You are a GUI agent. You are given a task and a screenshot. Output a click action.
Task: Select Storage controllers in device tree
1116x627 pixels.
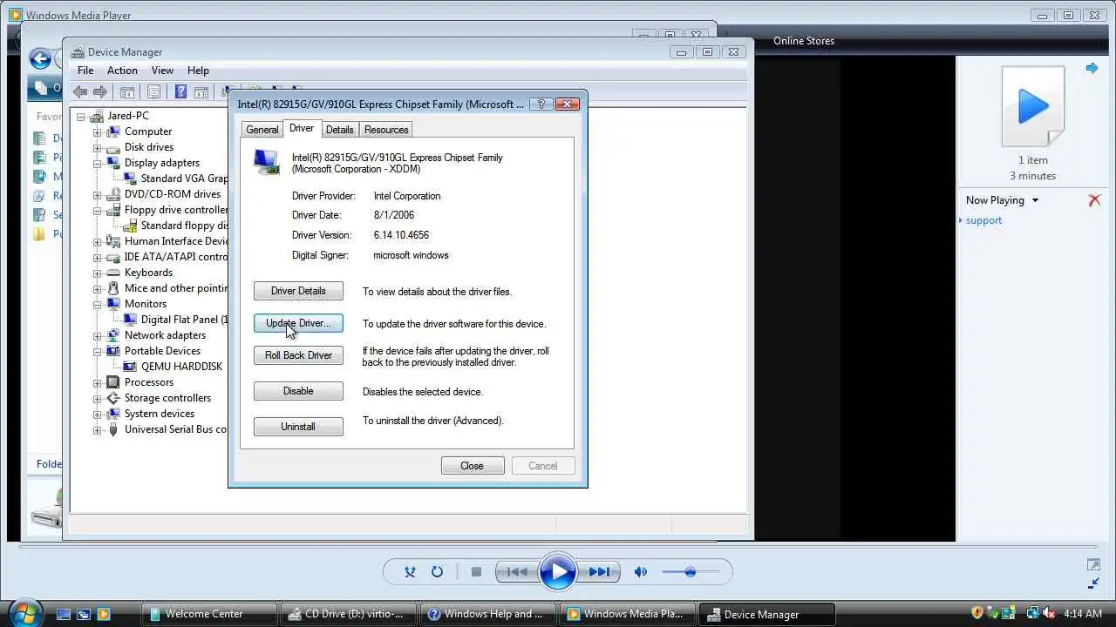pos(167,398)
